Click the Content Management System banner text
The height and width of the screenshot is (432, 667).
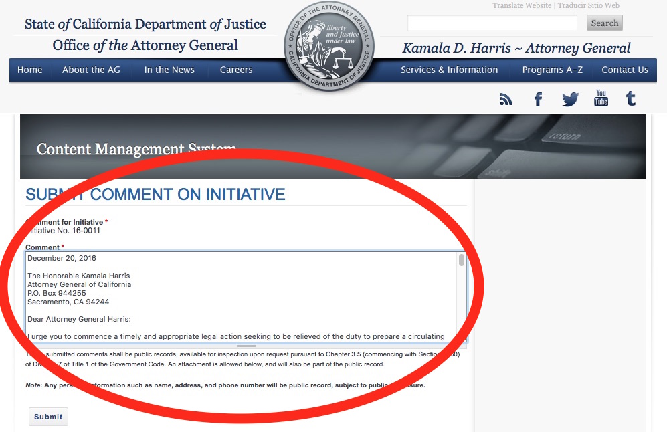click(136, 149)
